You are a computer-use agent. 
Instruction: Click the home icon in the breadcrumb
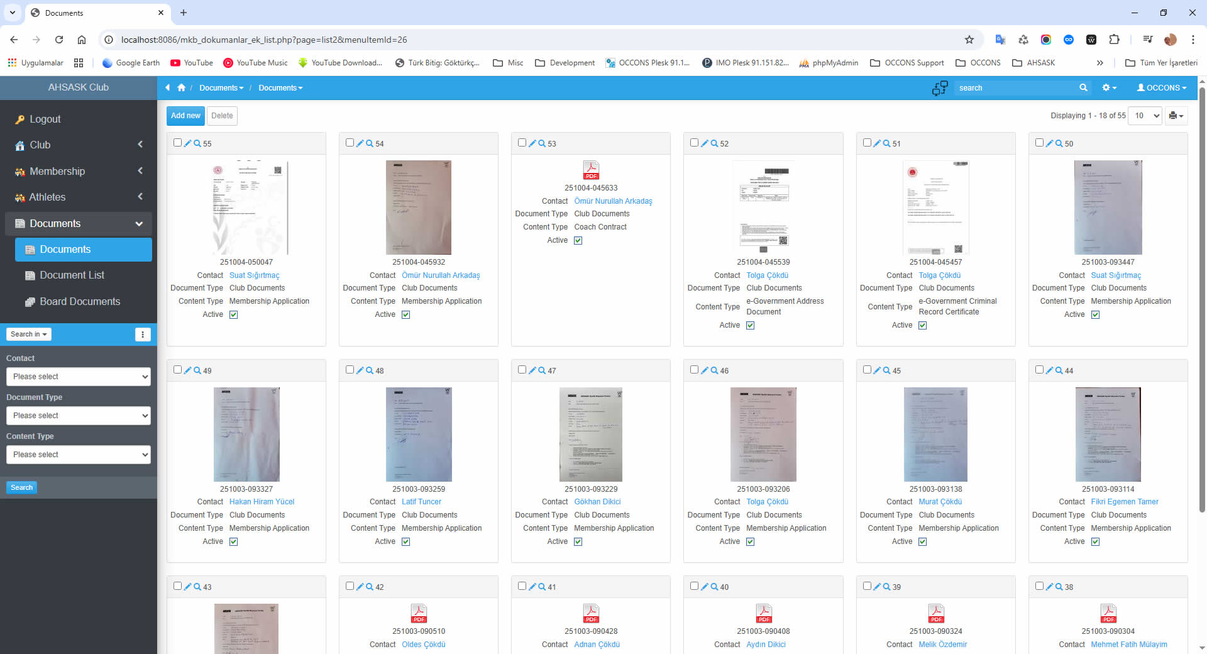[x=182, y=88]
